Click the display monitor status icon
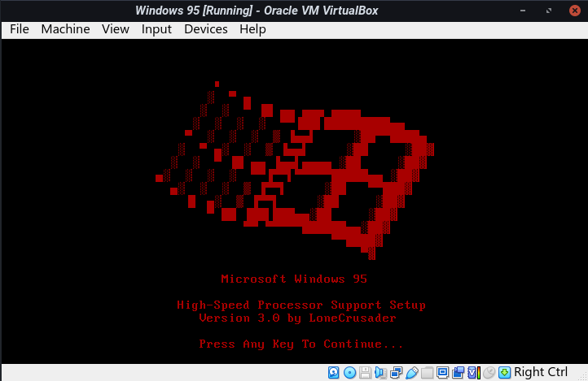Viewport: 588px width, 381px height. (443, 372)
